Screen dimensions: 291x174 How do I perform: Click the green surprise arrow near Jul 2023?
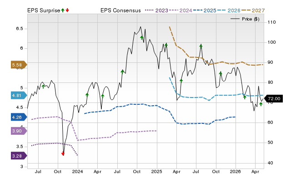(x=43, y=87)
